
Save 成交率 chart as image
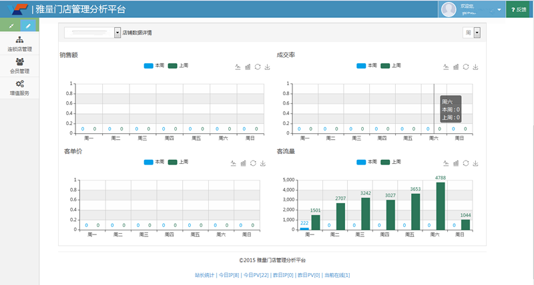point(476,67)
